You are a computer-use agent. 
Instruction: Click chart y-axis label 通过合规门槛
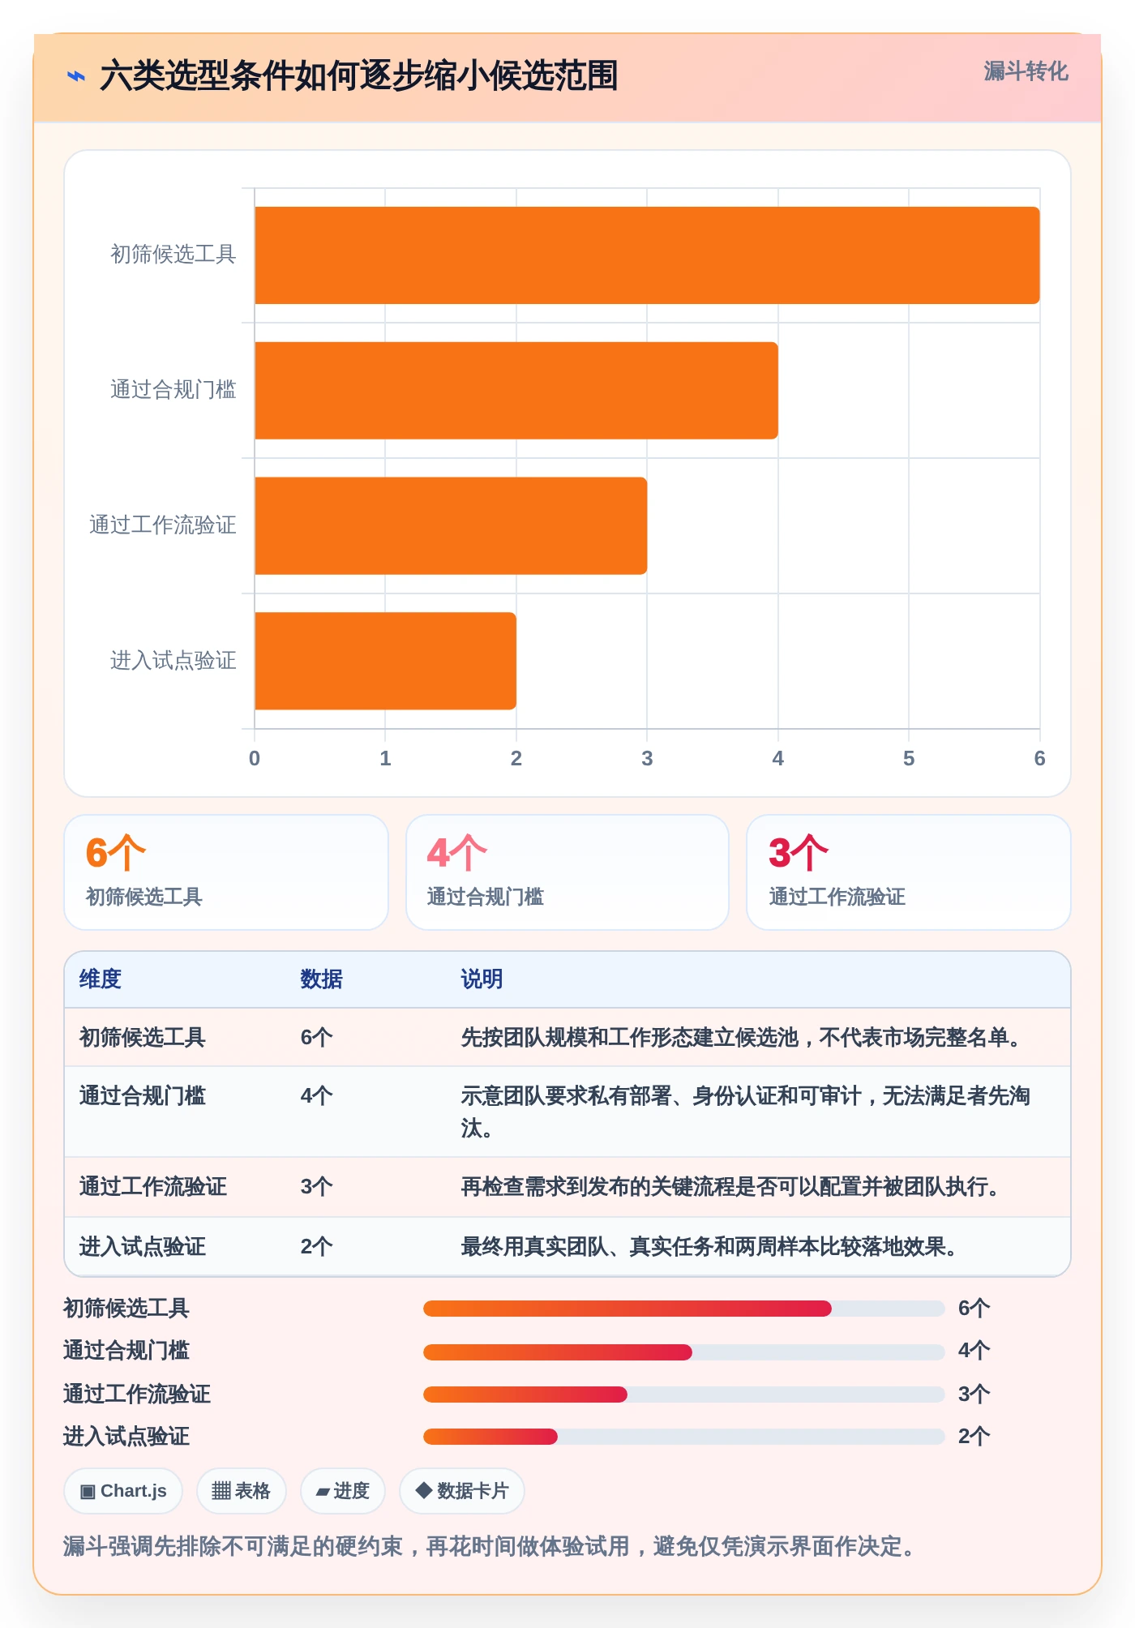click(173, 390)
